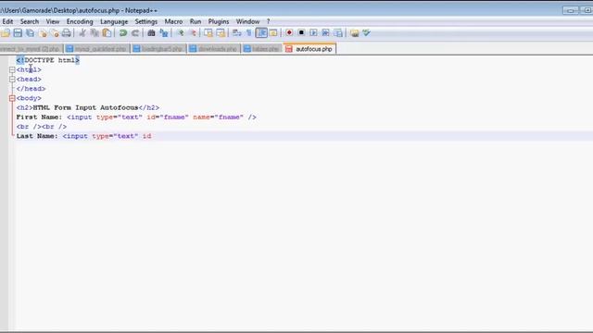
Task: Place cursor after Last Name input's id
Action: (x=152, y=136)
